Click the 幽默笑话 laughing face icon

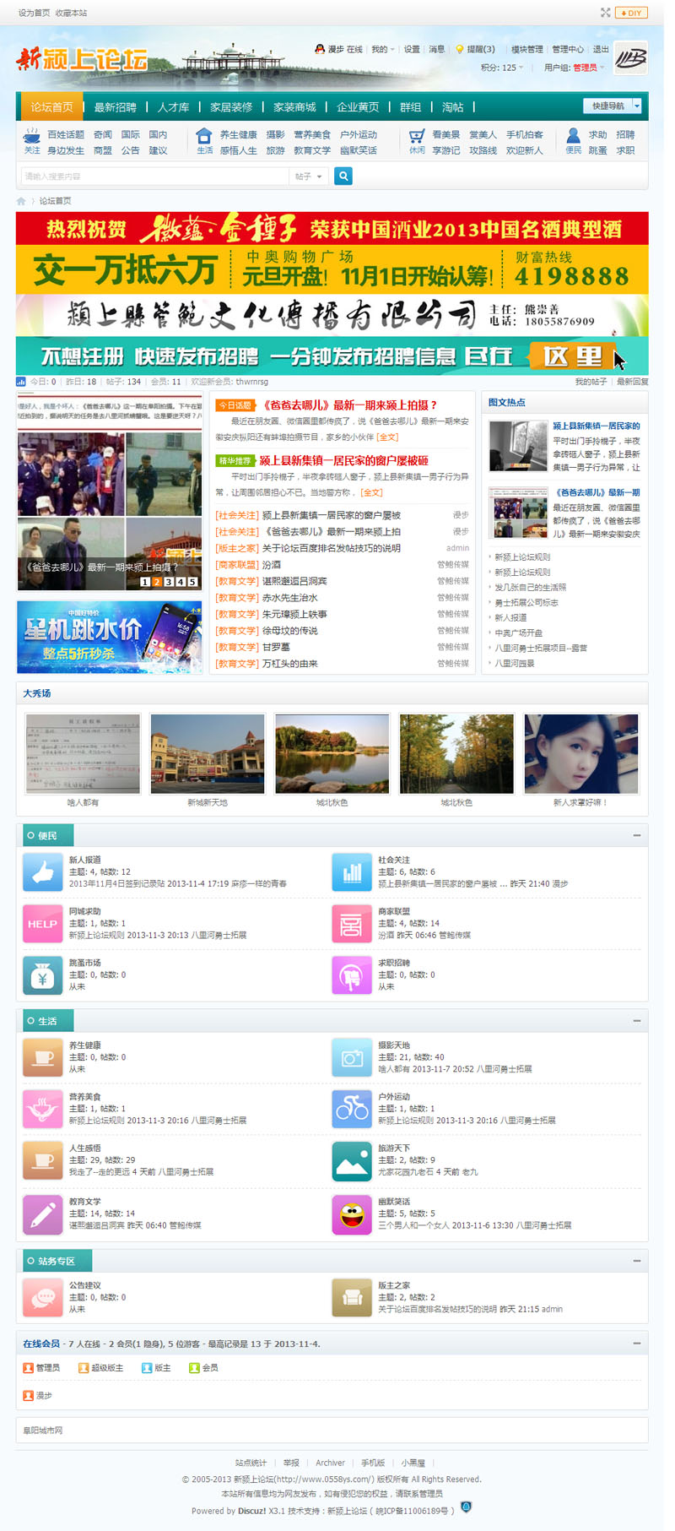click(352, 1214)
